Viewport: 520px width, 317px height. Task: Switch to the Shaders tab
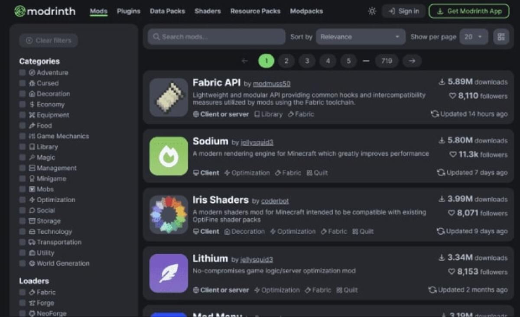coord(208,11)
